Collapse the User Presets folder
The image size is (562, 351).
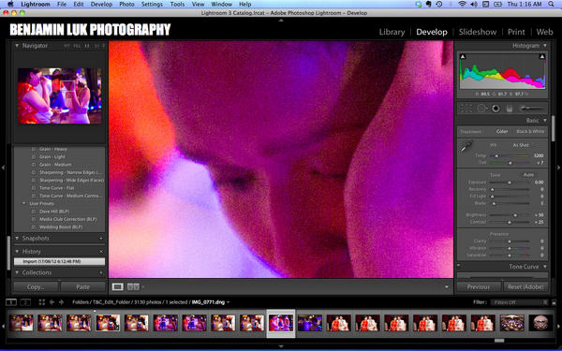click(x=24, y=203)
